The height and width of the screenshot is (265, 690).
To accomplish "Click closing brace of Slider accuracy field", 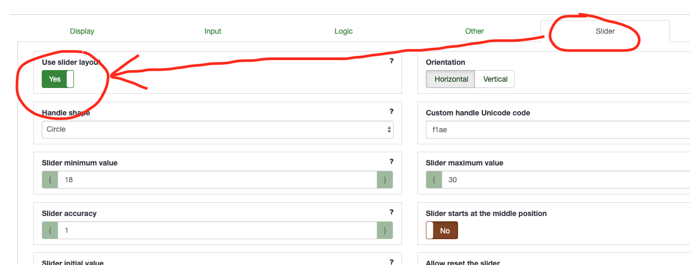I will 385,230.
